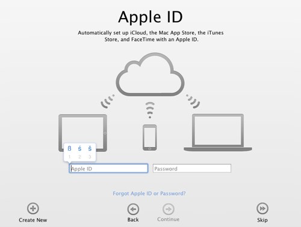Click the Continue label
The width and height of the screenshot is (301, 227).
[169, 219]
